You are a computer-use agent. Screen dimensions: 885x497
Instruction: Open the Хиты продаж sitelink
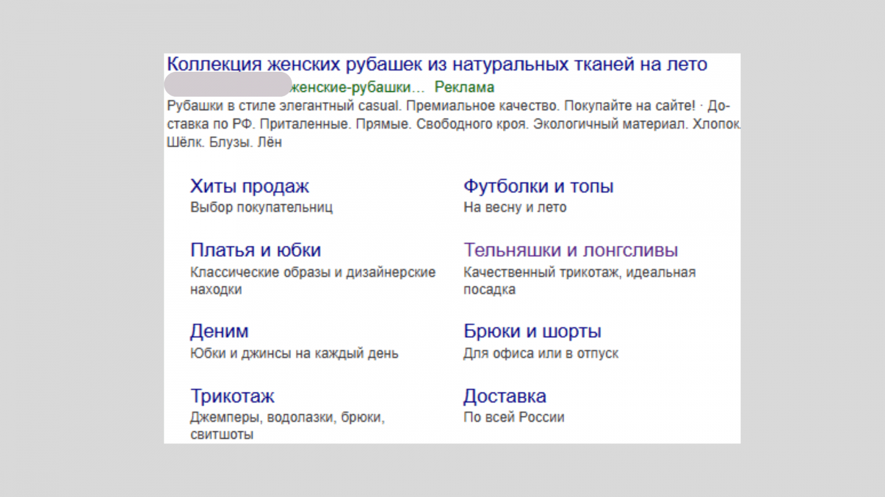pos(249,186)
